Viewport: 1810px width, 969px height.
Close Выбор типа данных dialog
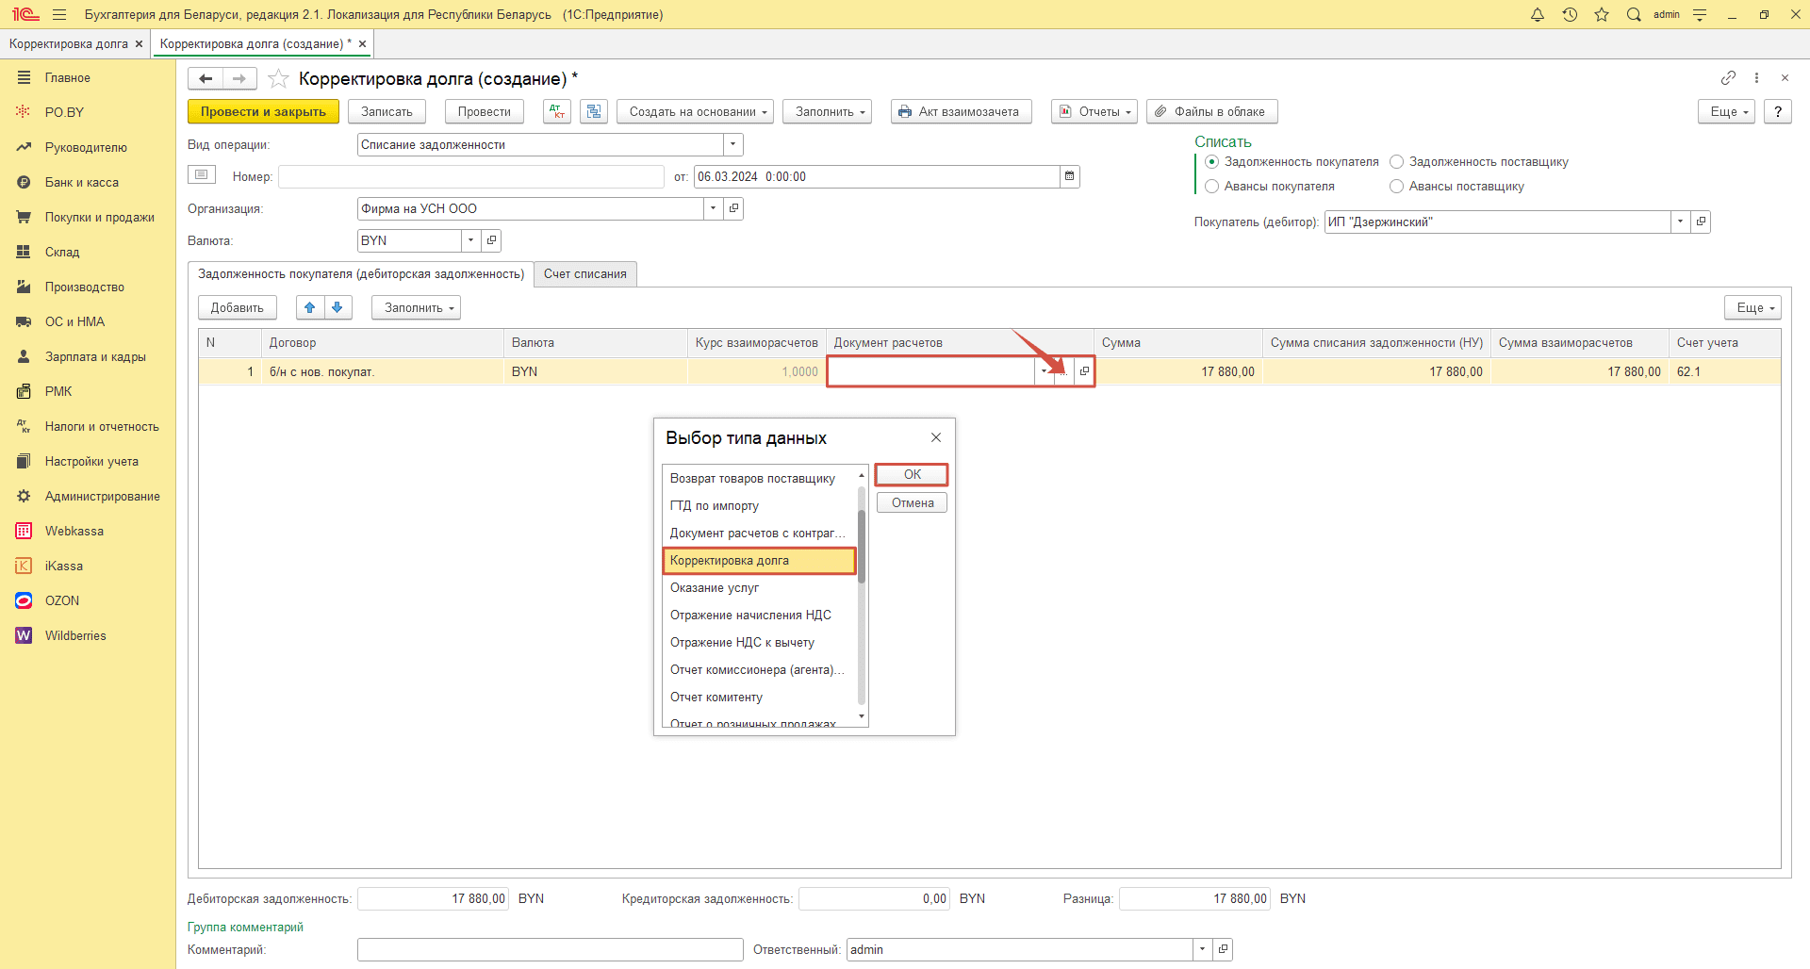pos(936,437)
